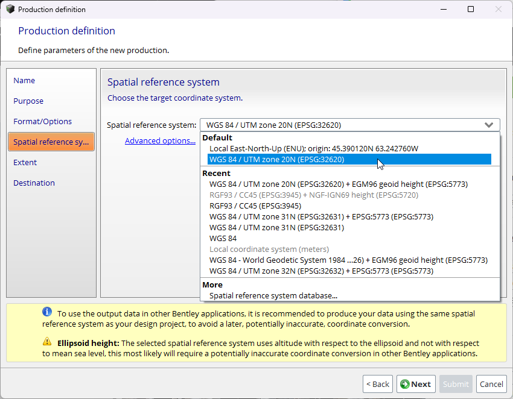Navigate to the Destination step
The width and height of the screenshot is (513, 399).
pos(34,183)
